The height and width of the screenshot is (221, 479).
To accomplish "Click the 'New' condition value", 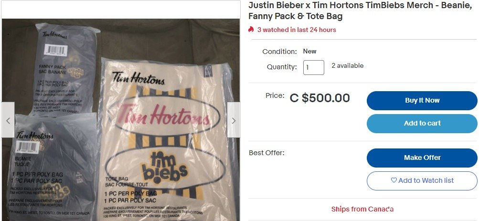I will pyautogui.click(x=309, y=51).
